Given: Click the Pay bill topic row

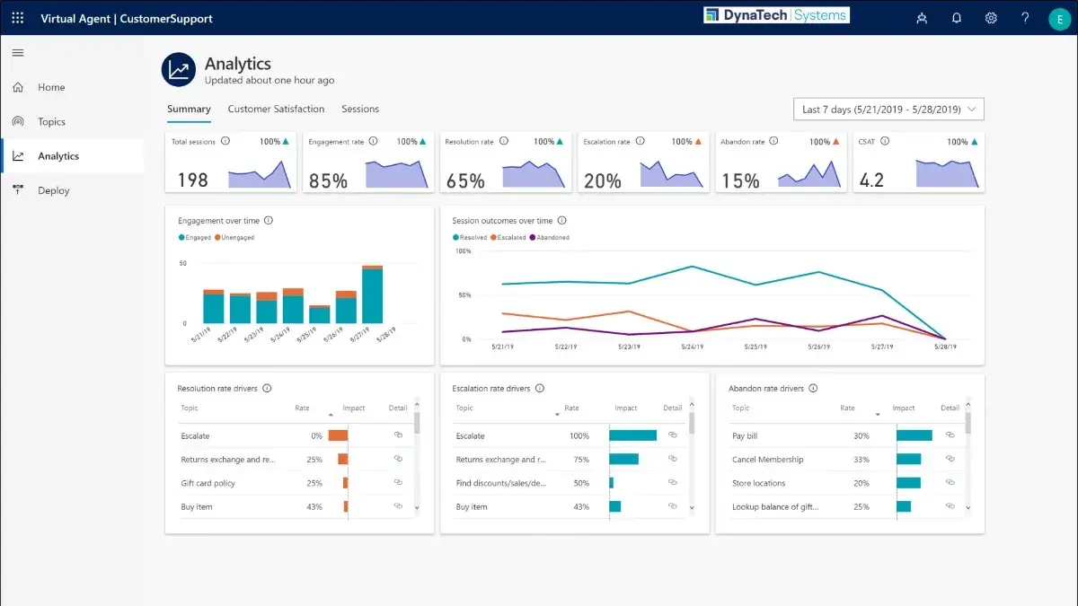Looking at the screenshot, I should [x=844, y=435].
